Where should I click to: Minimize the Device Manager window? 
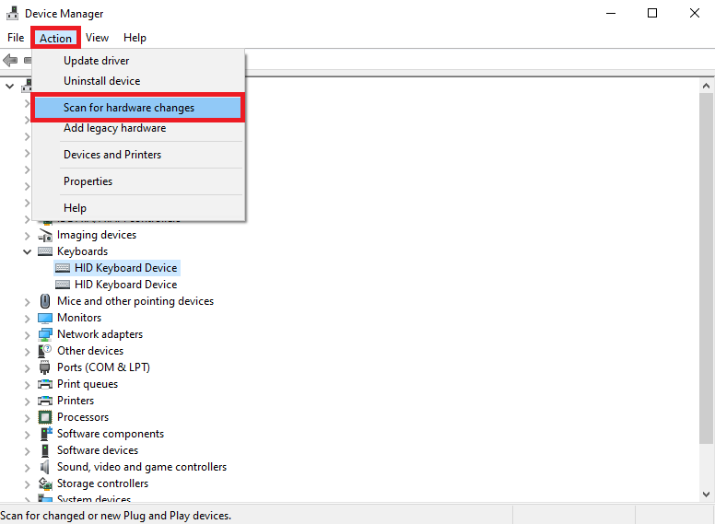coord(611,13)
